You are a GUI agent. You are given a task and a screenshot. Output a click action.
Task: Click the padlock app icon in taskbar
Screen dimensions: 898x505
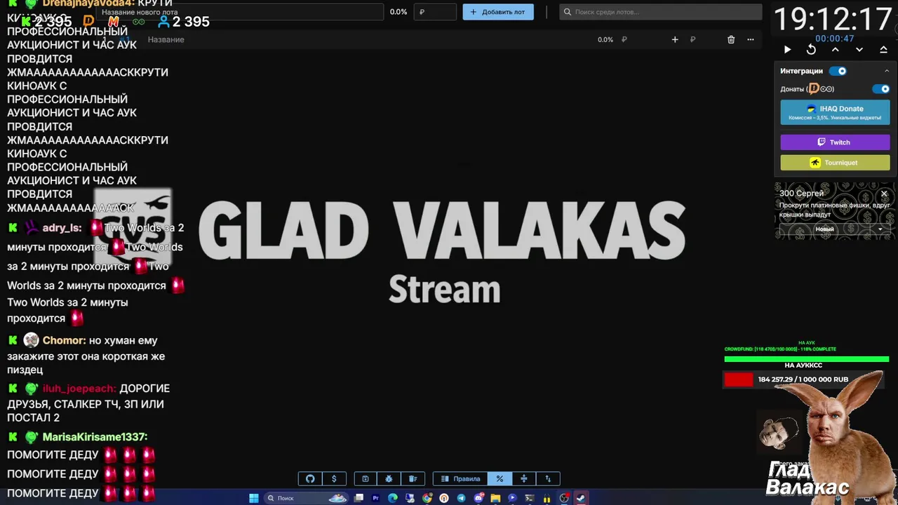tap(547, 498)
